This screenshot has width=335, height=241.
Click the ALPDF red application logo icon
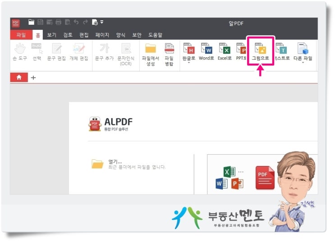[x=16, y=23]
